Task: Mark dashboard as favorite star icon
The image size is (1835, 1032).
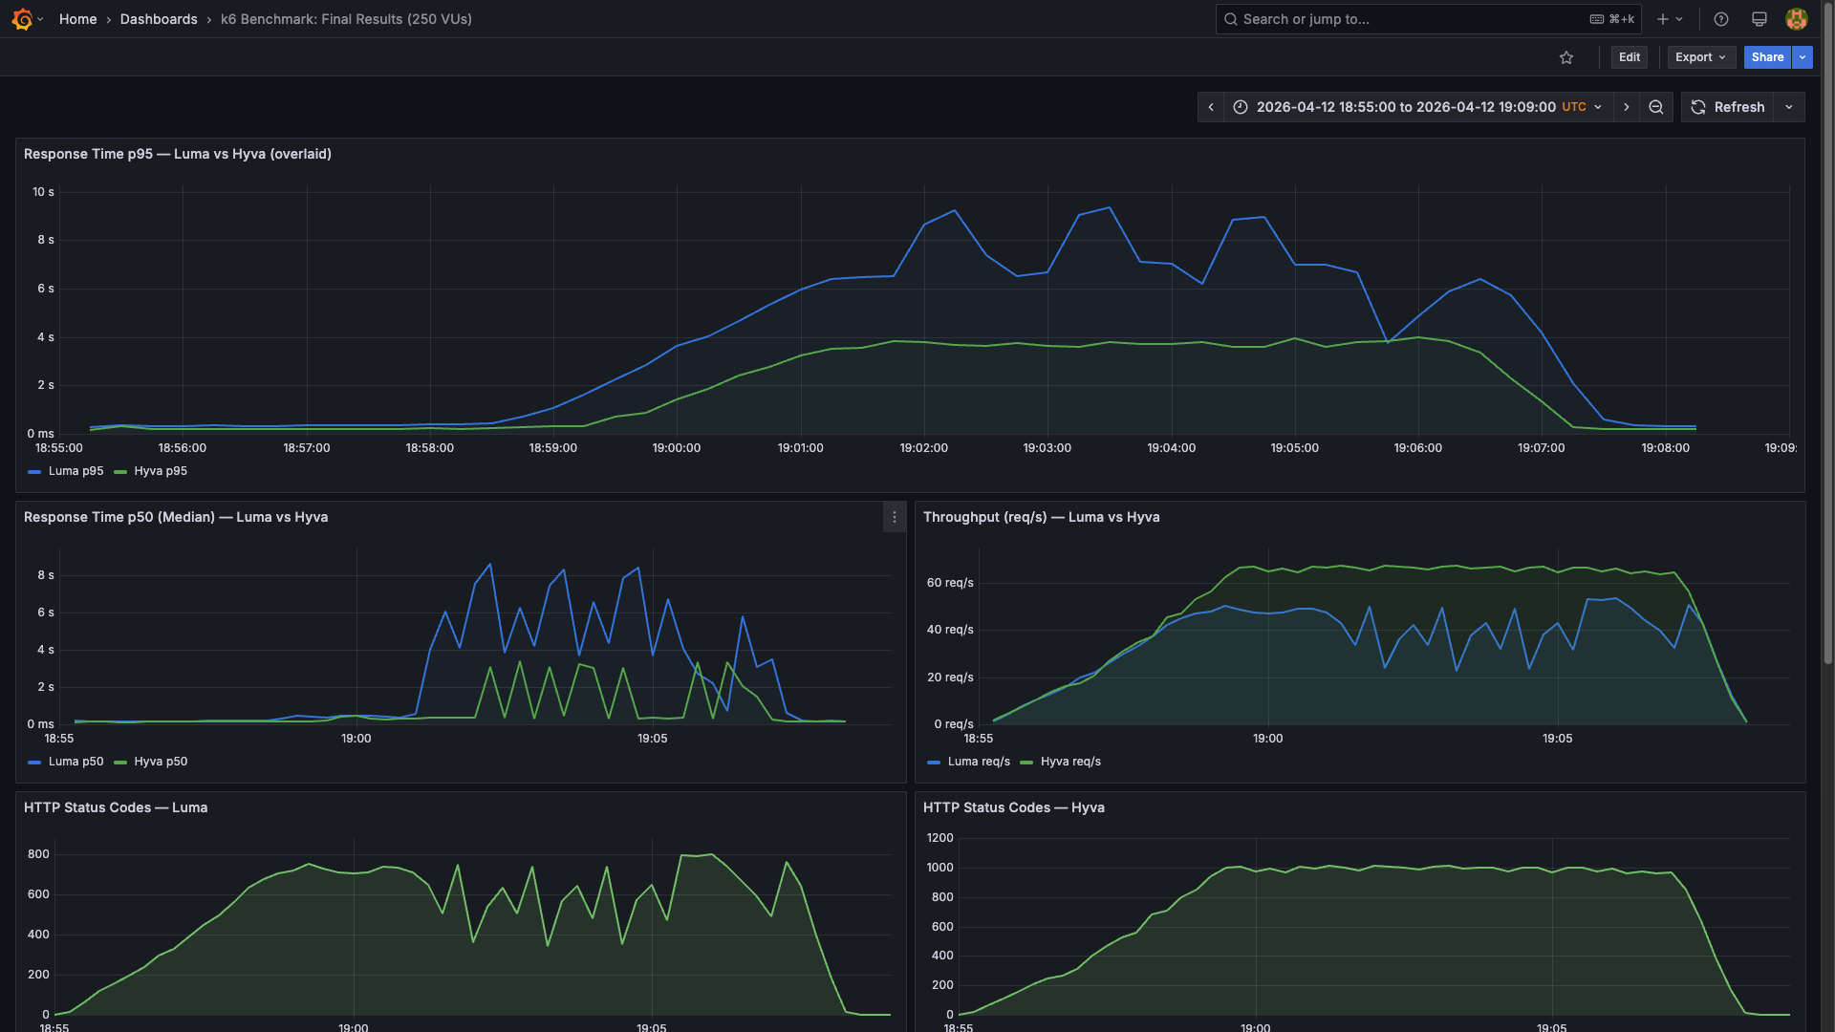Action: point(1566,57)
